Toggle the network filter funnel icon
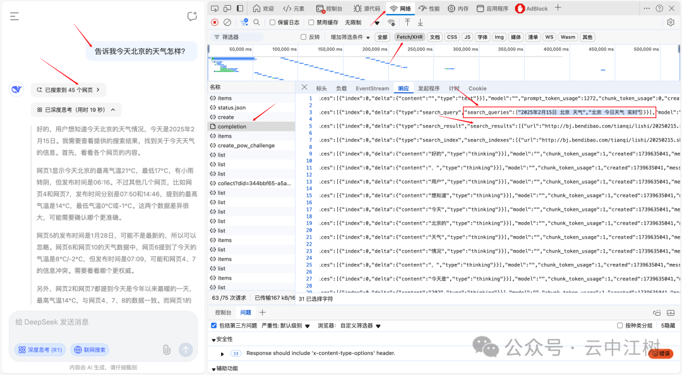This screenshot has height=375, width=682. click(244, 22)
